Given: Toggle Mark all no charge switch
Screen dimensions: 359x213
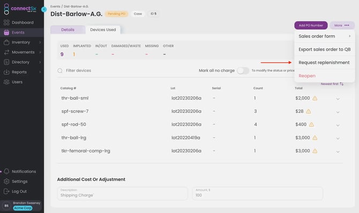Looking at the screenshot, I should tap(243, 71).
